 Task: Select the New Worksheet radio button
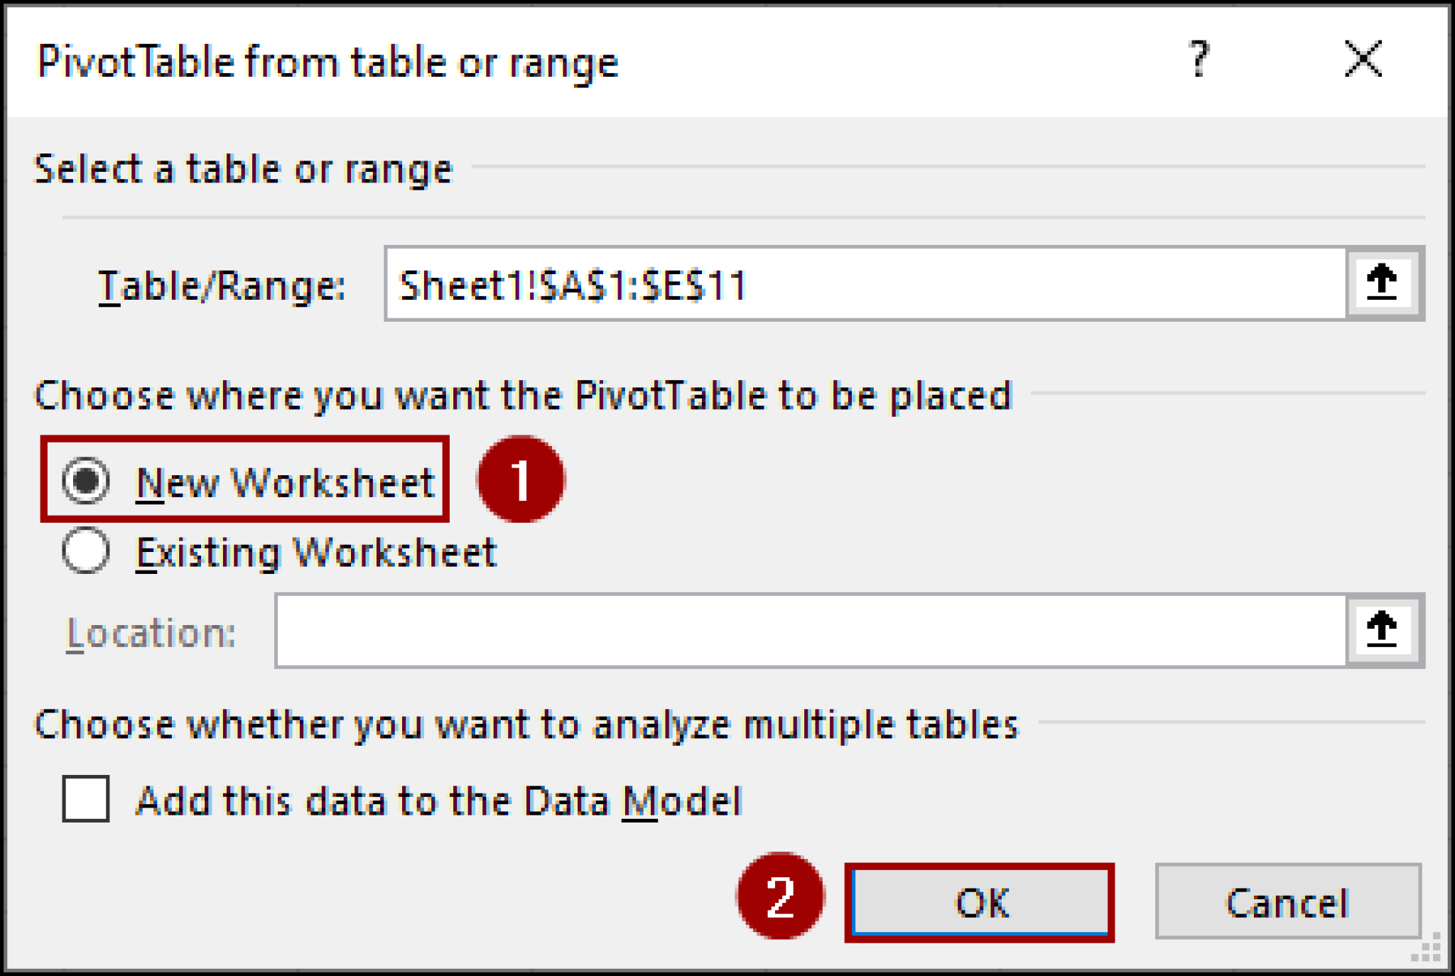coord(85,482)
